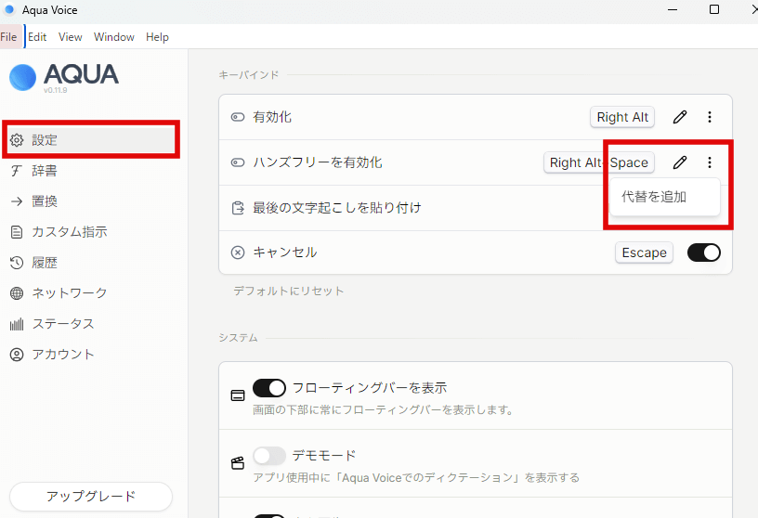758x518 pixels.
Task: Open the Edit menu
Action: coord(37,37)
